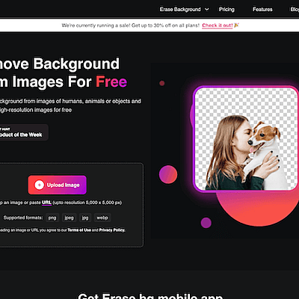Go to the Features menu item

[x=262, y=10]
